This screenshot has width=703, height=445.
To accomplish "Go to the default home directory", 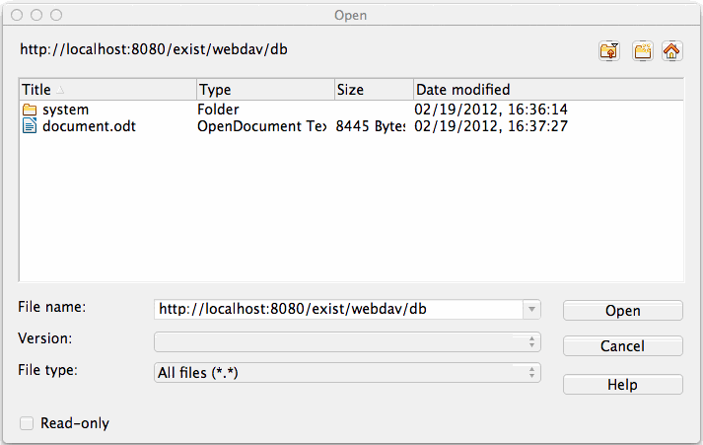I will point(672,51).
